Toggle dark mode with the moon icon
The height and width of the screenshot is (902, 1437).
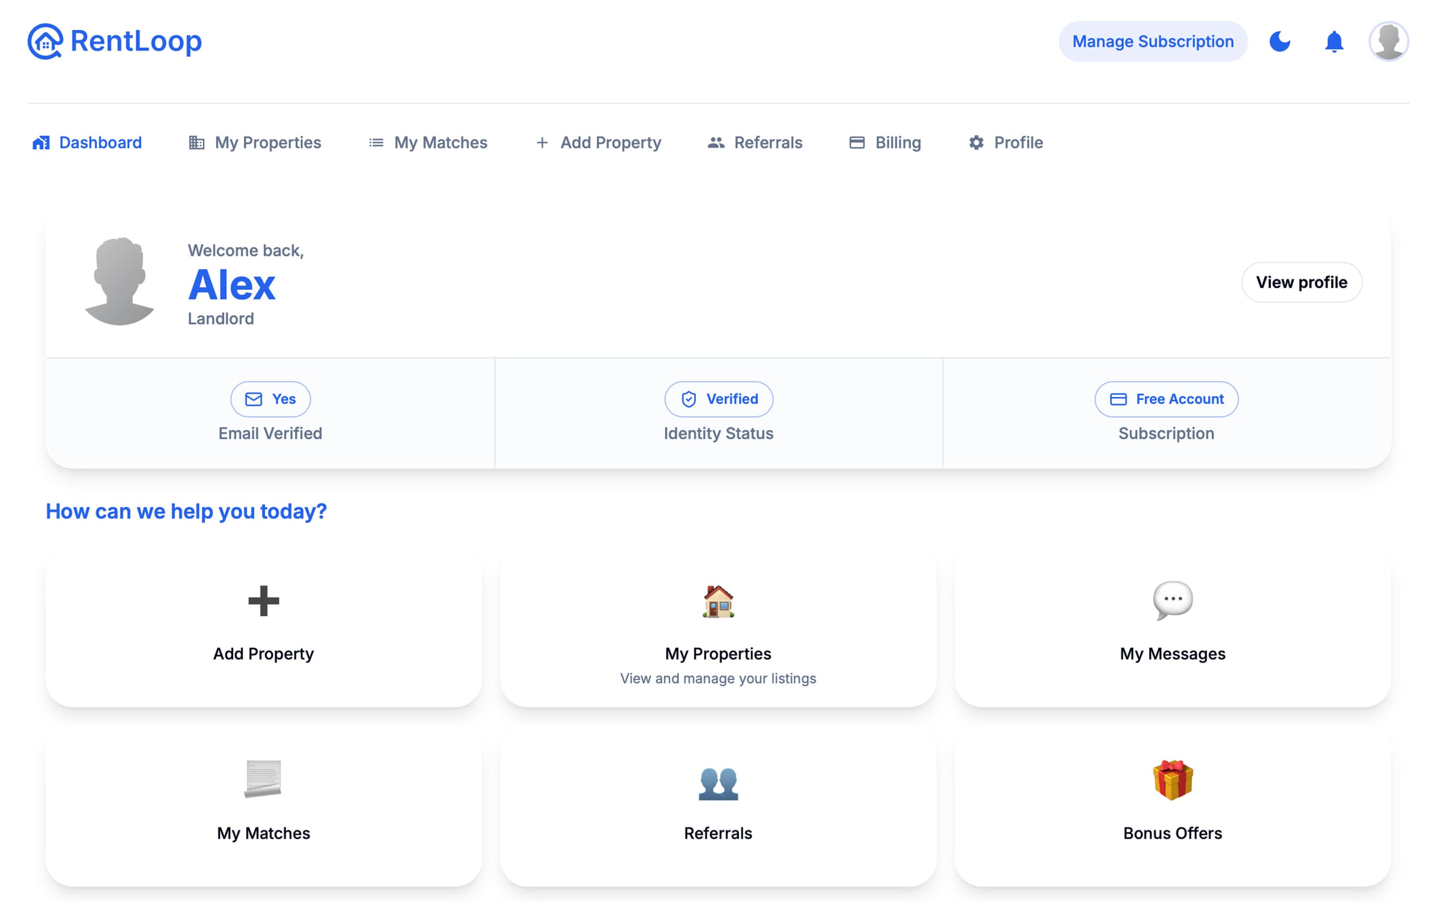click(1280, 41)
